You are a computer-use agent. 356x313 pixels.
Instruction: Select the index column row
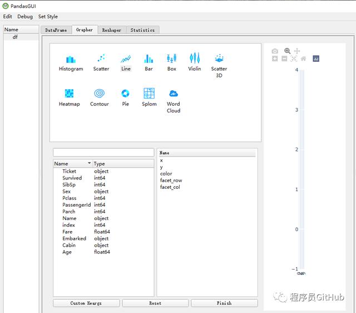click(103, 225)
